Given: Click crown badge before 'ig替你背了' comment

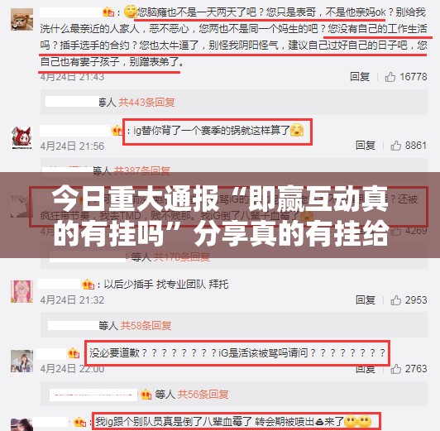Looking at the screenshot, I should tap(117, 131).
